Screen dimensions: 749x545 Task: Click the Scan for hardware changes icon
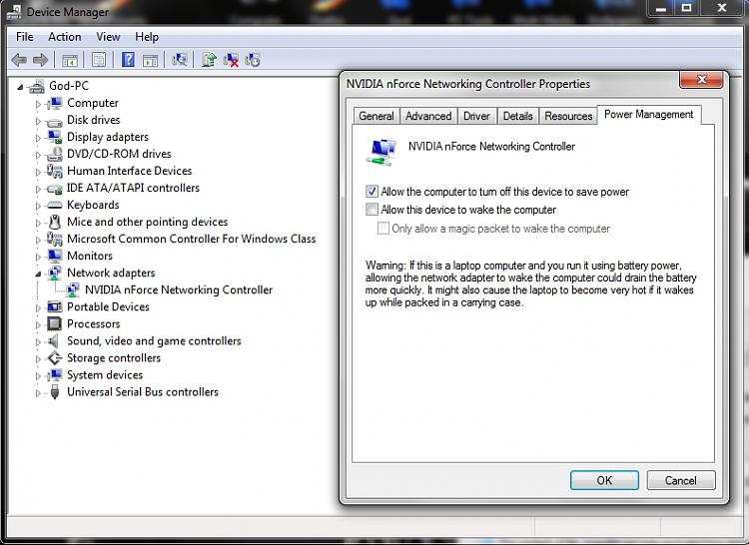point(180,60)
